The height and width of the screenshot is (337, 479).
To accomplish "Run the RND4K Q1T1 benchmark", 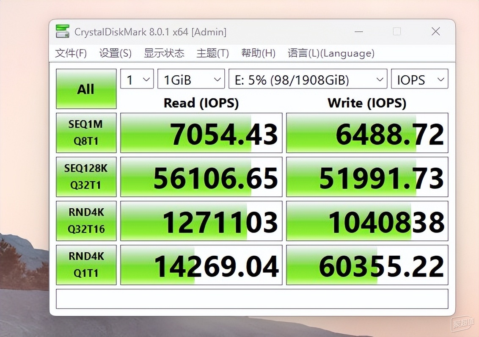I will tap(86, 265).
